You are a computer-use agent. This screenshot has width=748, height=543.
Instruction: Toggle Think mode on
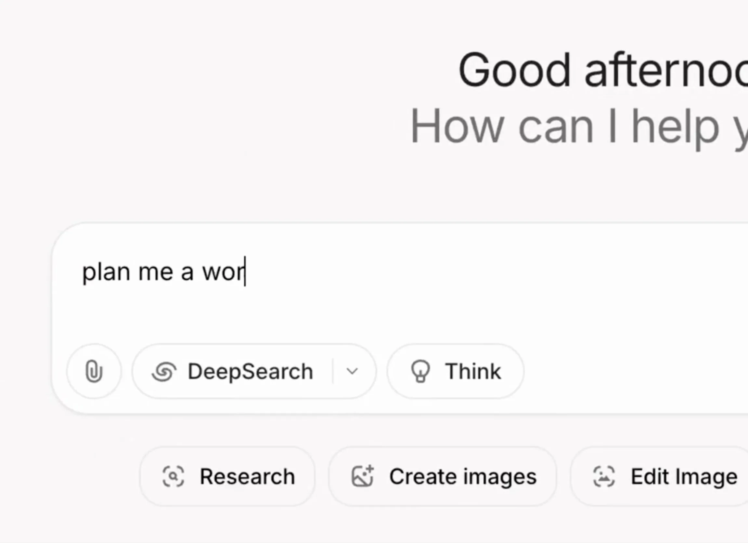[456, 371]
